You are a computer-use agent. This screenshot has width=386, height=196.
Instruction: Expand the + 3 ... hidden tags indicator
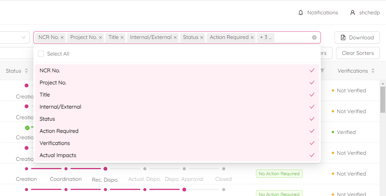tap(266, 37)
